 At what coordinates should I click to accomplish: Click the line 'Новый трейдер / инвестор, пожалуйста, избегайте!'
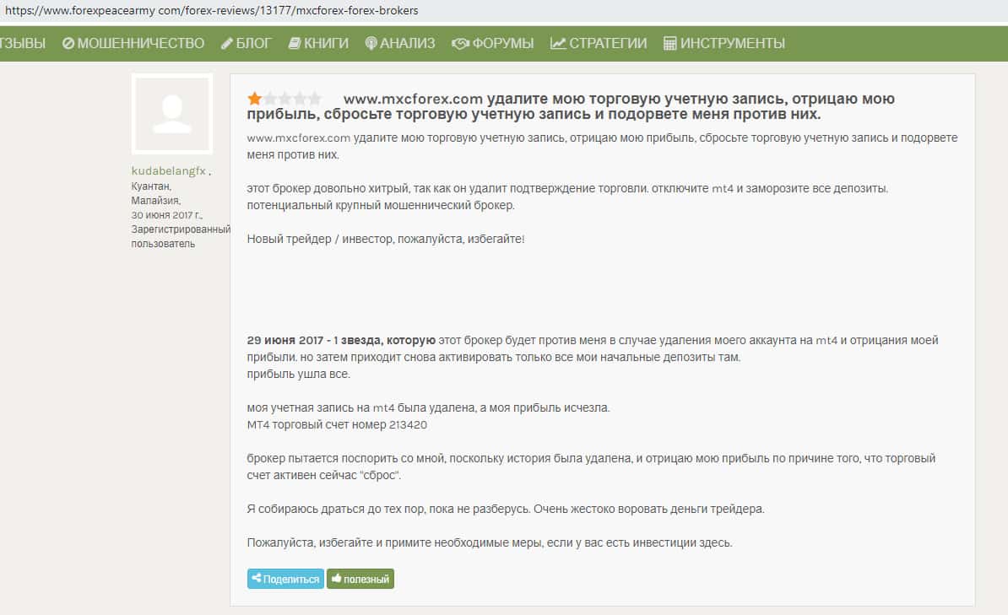(x=386, y=239)
